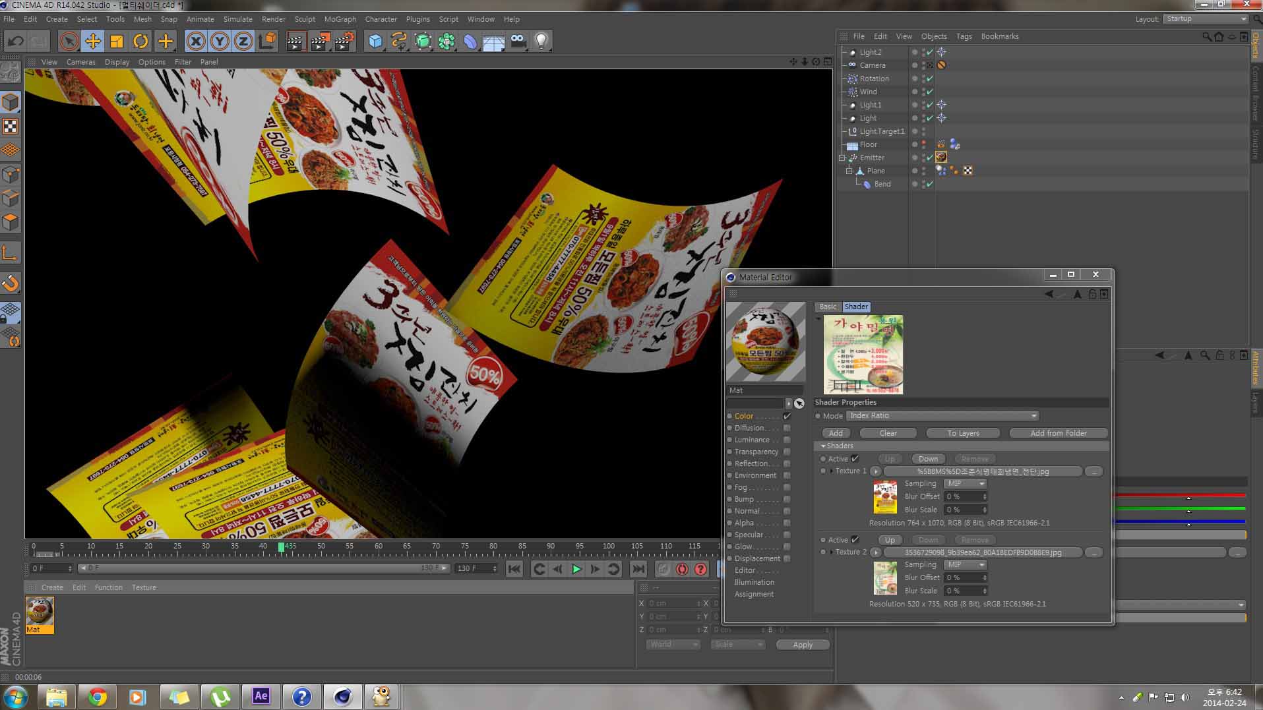
Task: Open the Mode Index Ratio dropdown
Action: click(942, 416)
